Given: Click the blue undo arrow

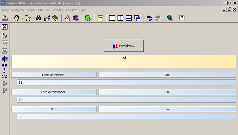Looking at the screenshot, I should click(149, 18).
